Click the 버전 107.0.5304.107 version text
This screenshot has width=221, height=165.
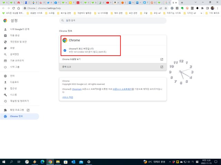tap(87, 52)
